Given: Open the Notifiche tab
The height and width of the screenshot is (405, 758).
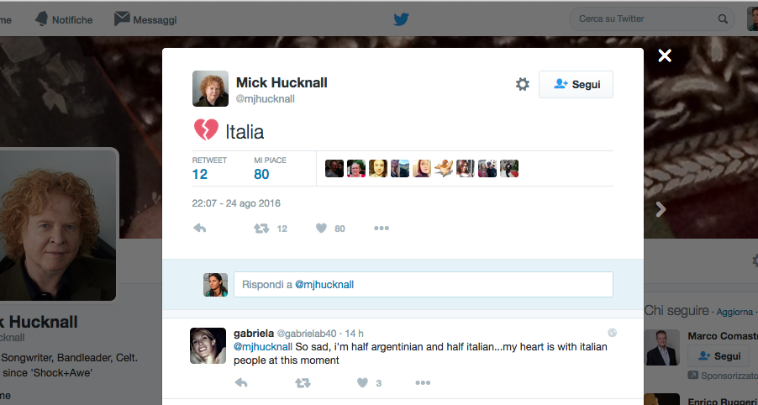Looking at the screenshot, I should click(x=64, y=19).
